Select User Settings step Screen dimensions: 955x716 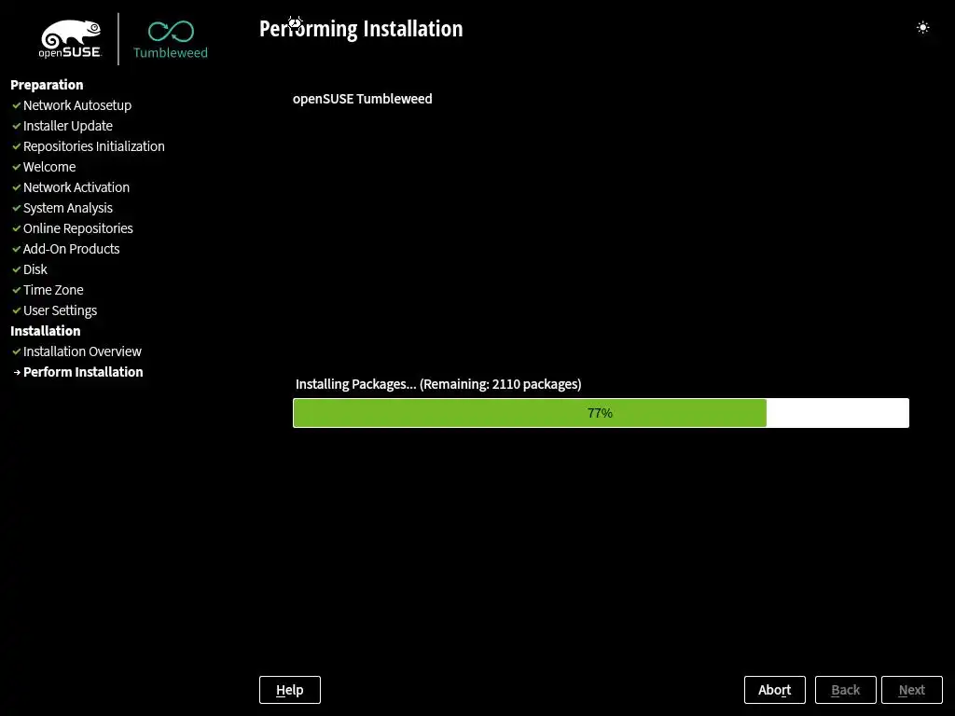pos(60,310)
